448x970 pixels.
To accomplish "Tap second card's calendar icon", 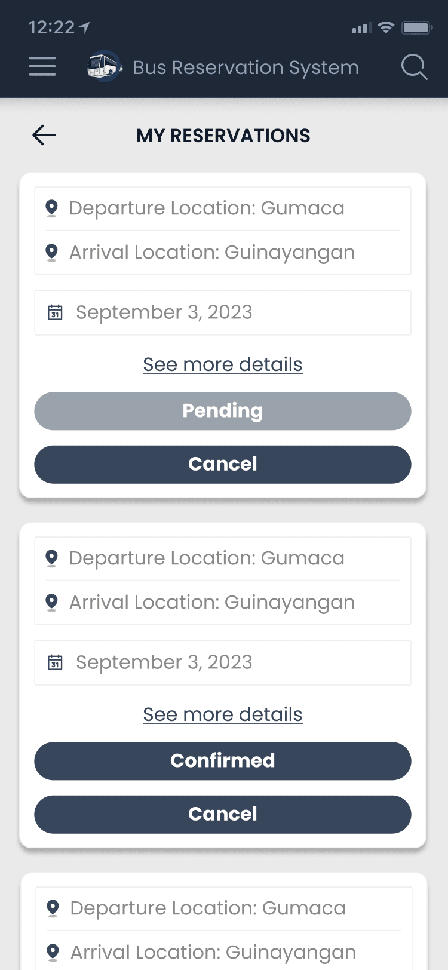I will pos(55,662).
